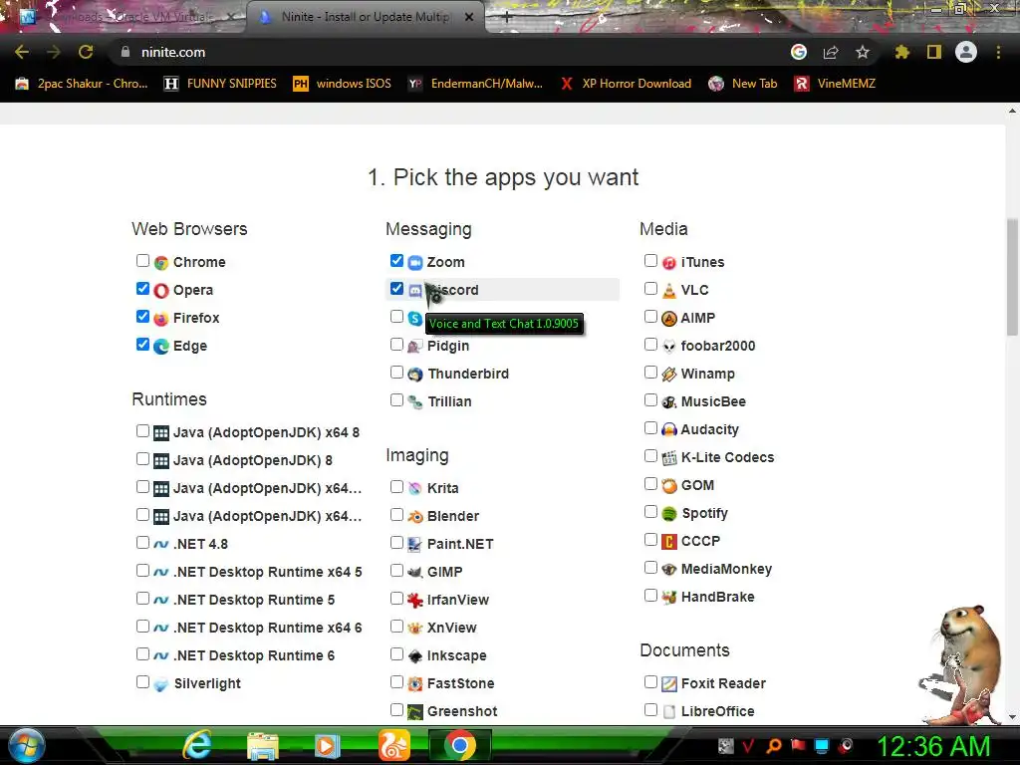
Task: Switch to the Ninite browser tab
Action: 365,17
